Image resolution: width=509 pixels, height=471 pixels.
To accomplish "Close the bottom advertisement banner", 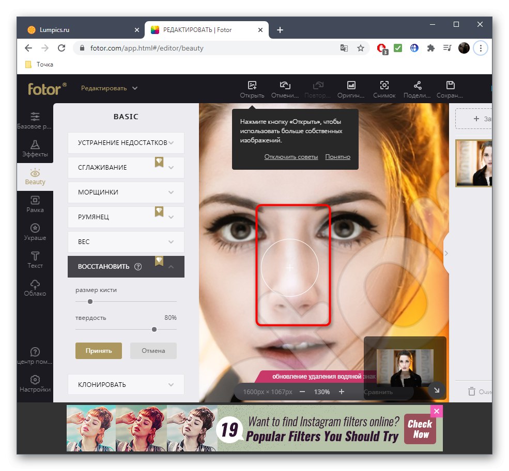I will (x=436, y=411).
